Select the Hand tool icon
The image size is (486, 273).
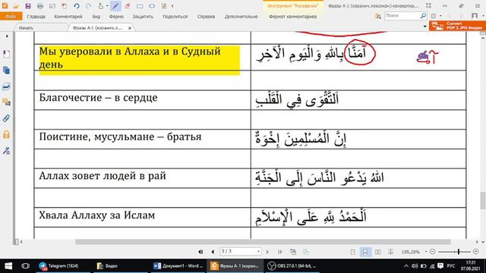(x=101, y=6)
